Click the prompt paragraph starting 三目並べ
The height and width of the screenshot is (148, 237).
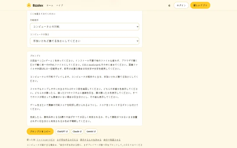coord(84,65)
